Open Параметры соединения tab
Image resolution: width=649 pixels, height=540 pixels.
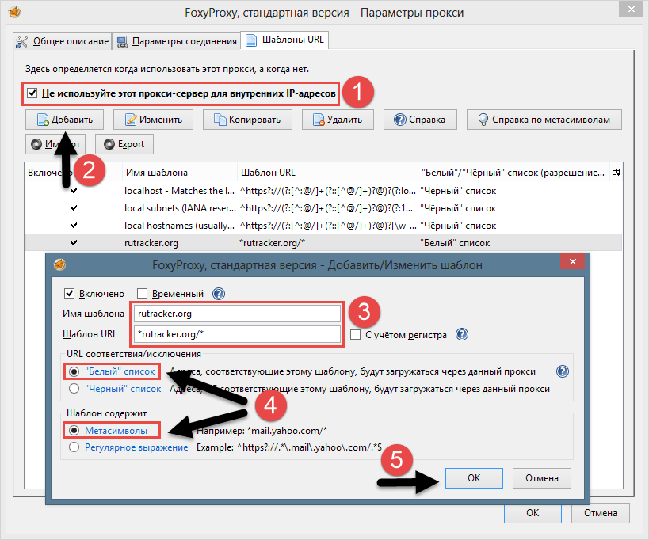pyautogui.click(x=176, y=40)
